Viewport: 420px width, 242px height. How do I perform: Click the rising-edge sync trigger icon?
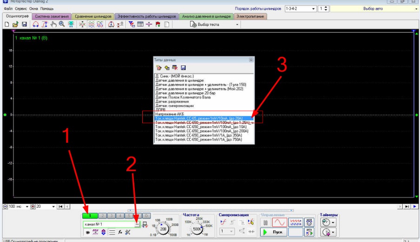[232, 222]
